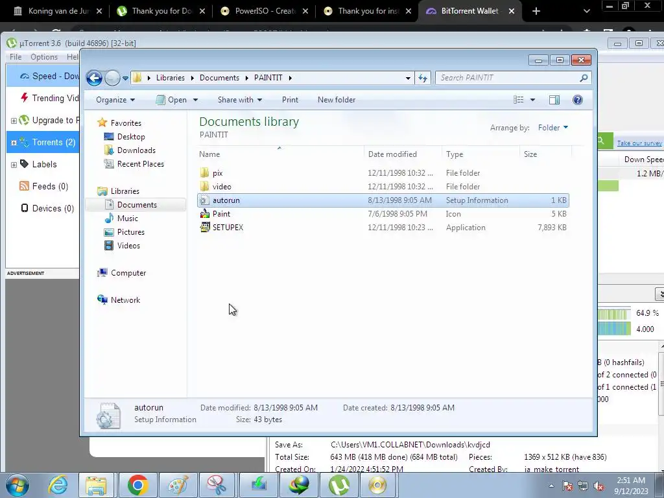Go to Desktop in Favorites
This screenshot has height=498, width=664.
(131, 137)
